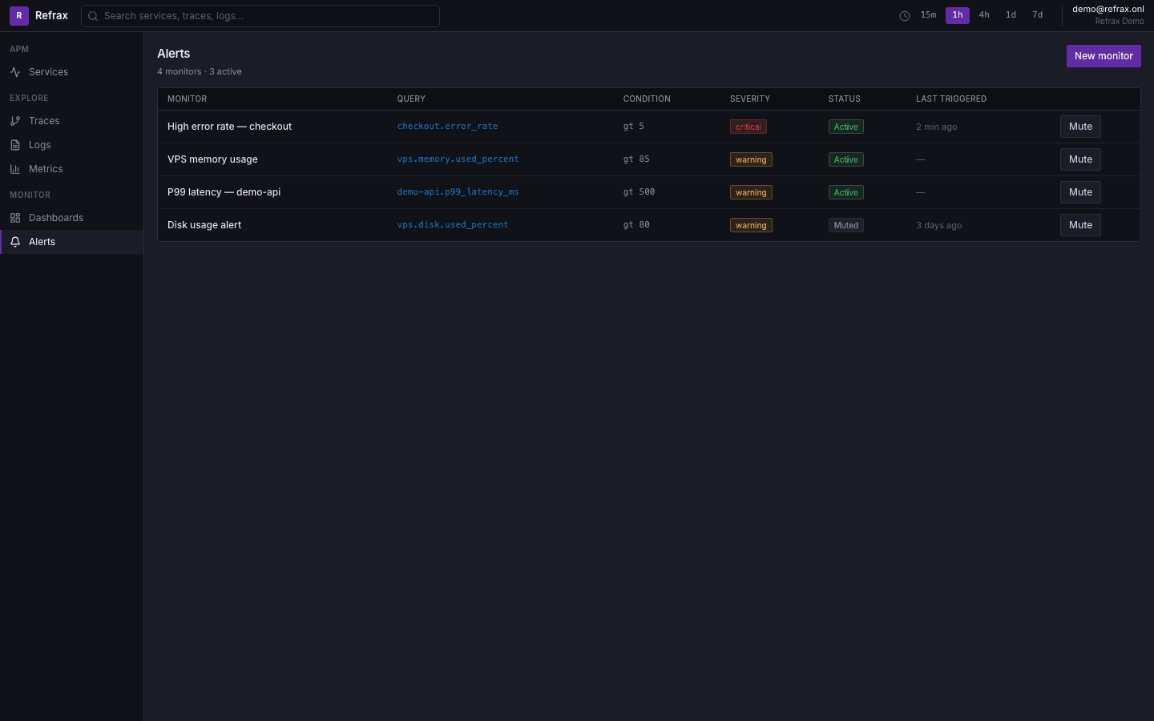
Task: Click the Services pulse icon
Action: pos(15,72)
